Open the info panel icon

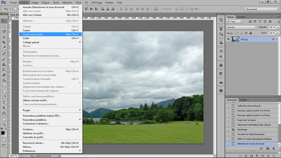(x=221, y=91)
